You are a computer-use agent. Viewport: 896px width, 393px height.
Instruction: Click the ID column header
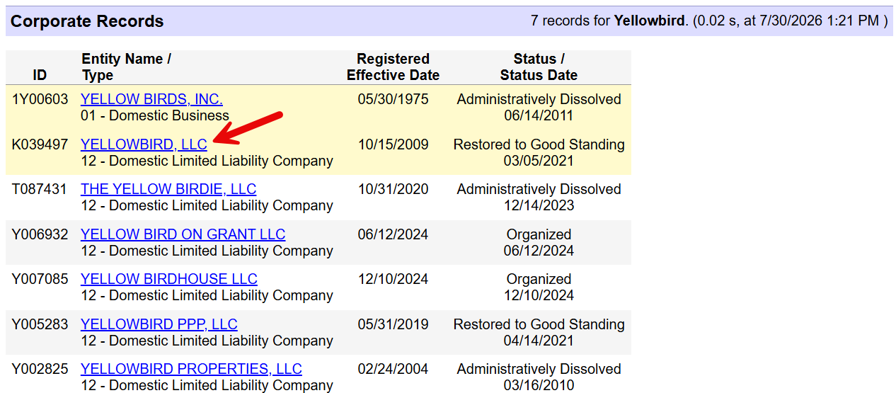click(40, 75)
